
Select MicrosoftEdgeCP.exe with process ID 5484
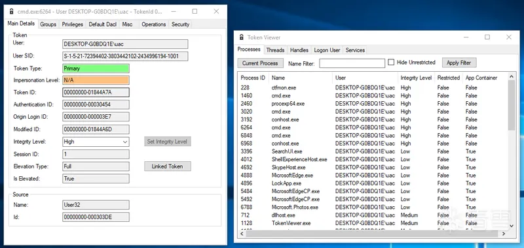click(373, 191)
